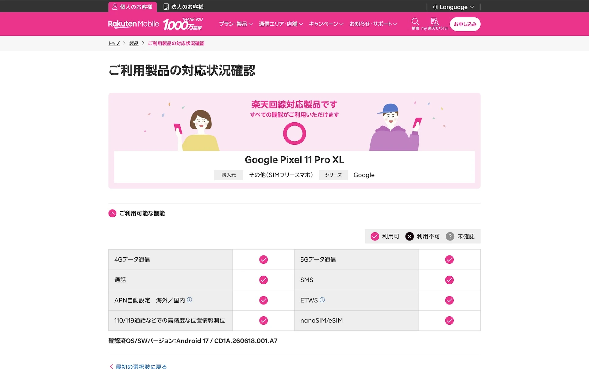
Task: Go to トップ breadcrumb link
Action: [114, 43]
